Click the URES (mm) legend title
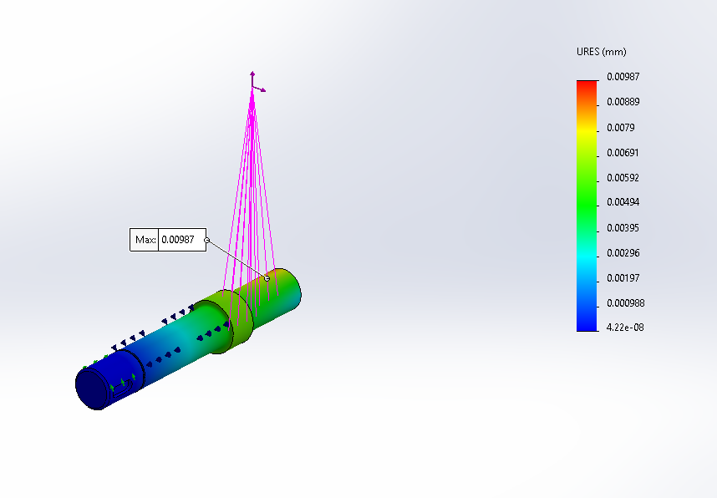This screenshot has height=498, width=717. [602, 52]
